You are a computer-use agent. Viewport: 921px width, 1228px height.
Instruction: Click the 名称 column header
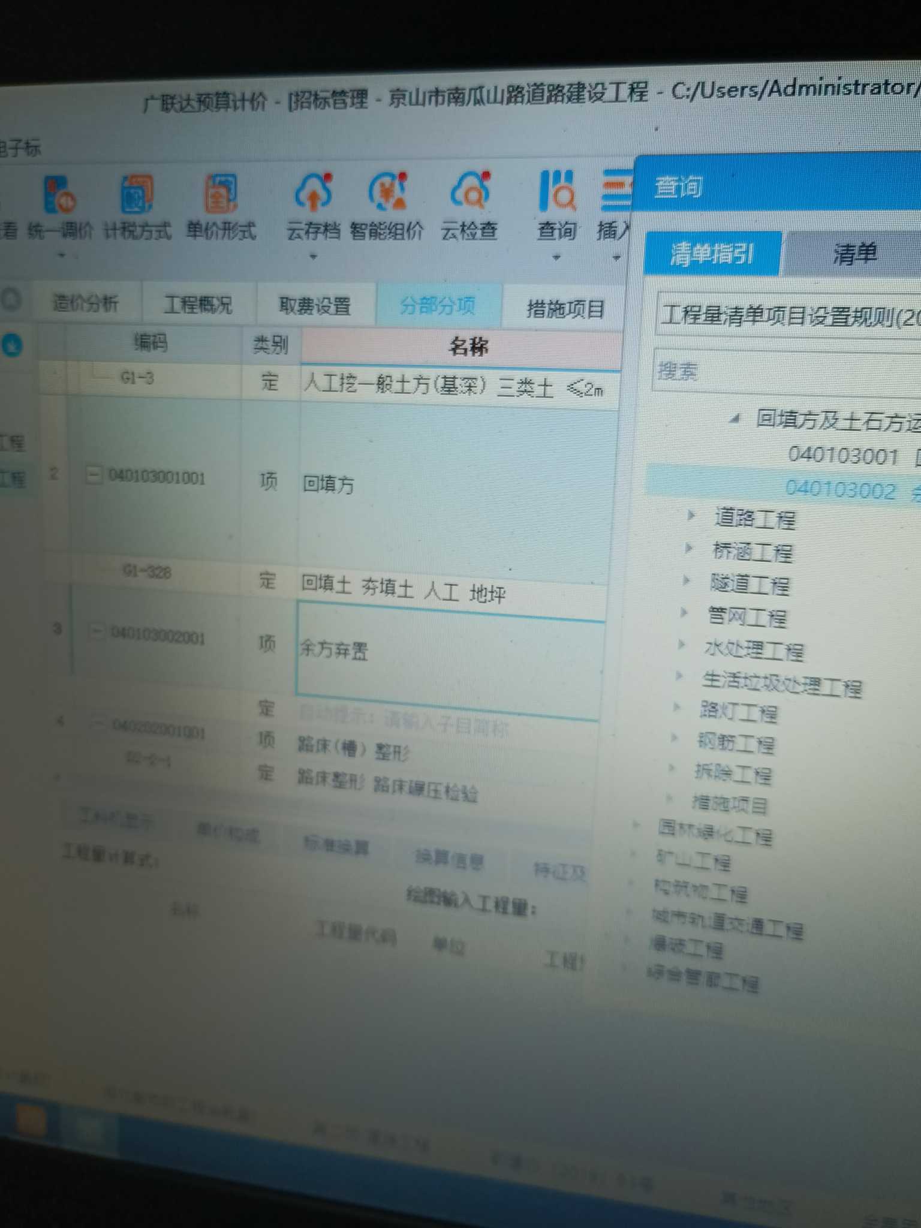(x=460, y=346)
